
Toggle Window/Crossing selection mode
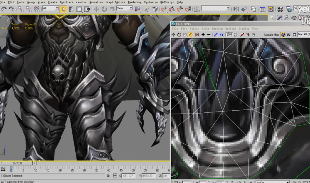87,9
